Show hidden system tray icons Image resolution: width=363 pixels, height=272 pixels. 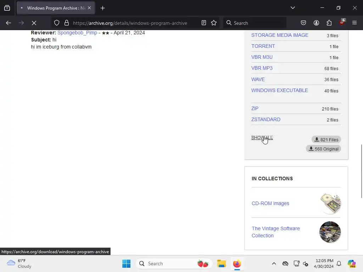click(x=274, y=263)
